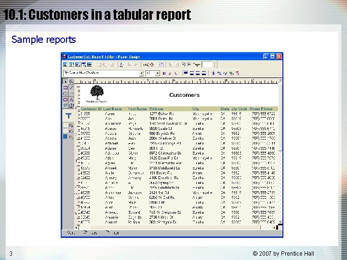Viewport: 347px width, 260px height.
Task: Align text right
Action: click(198, 73)
